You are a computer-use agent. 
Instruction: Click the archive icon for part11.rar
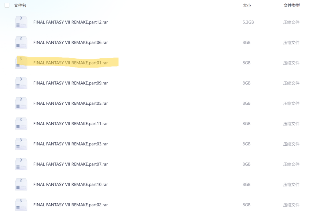coord(21,124)
